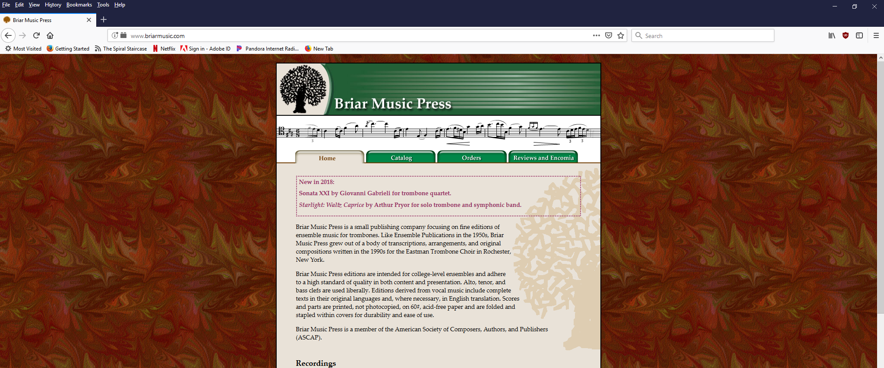
Task: Open the Bookmarks menu
Action: pos(79,5)
